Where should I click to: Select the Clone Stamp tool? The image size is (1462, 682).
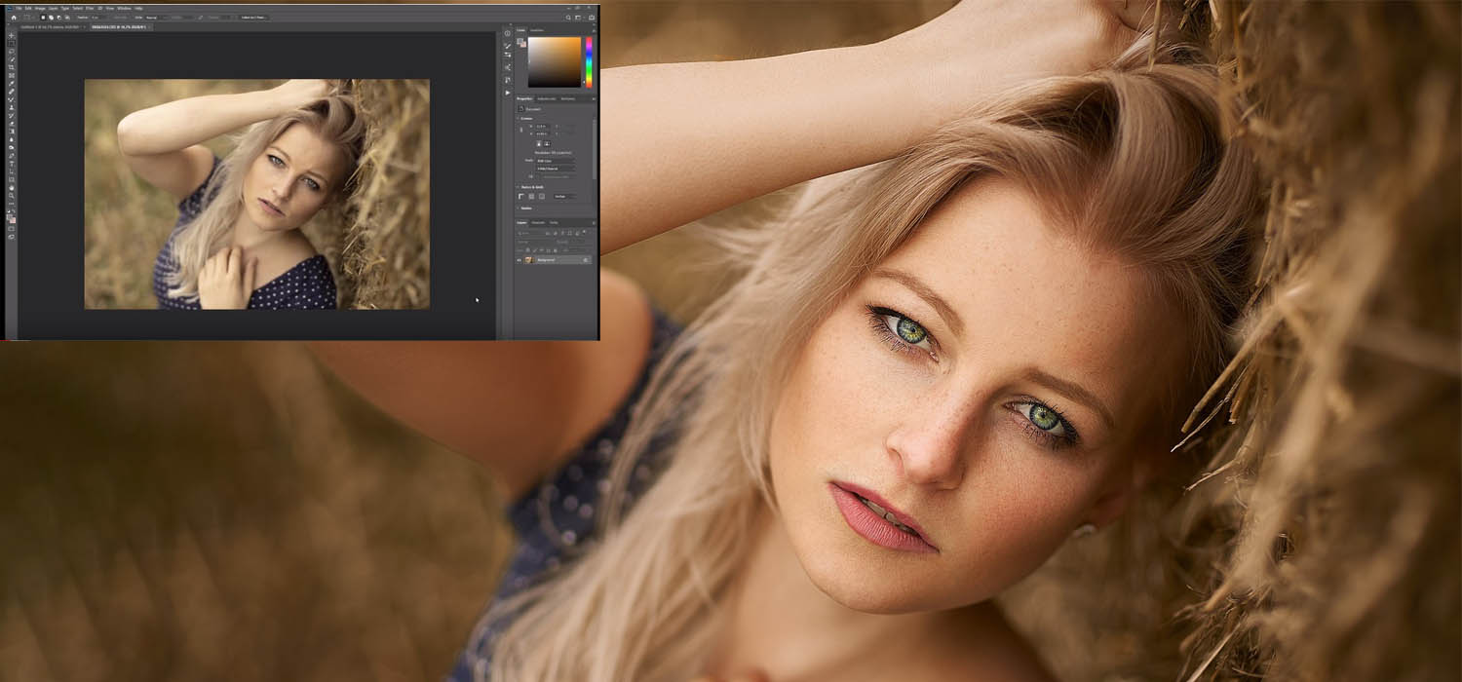12,107
